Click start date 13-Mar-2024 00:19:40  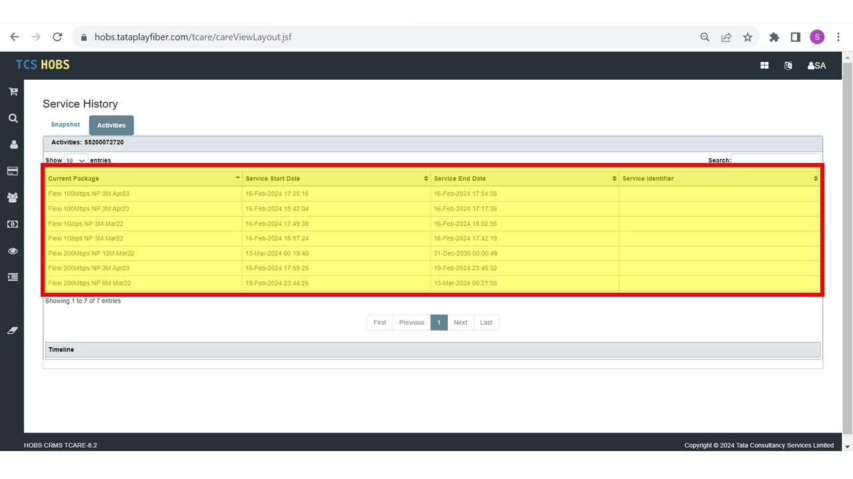click(277, 253)
